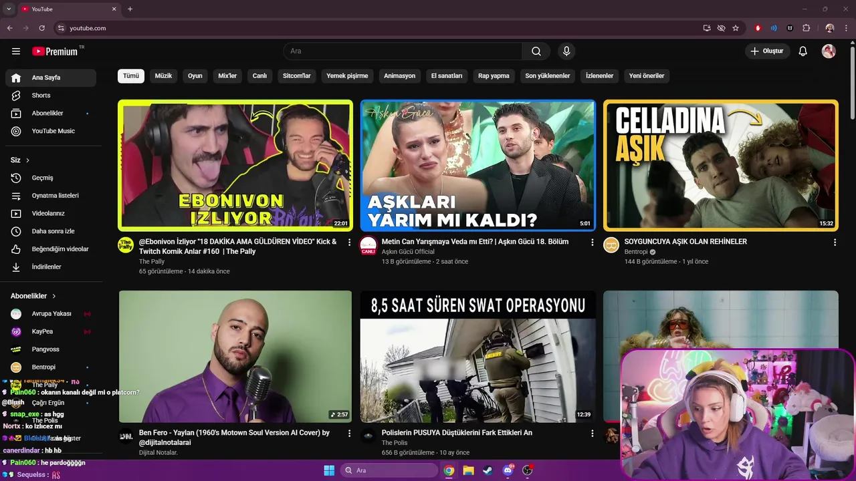Play the CELLADINA AŞIK thumbnail
Screen dimensions: 856x481
(721, 165)
